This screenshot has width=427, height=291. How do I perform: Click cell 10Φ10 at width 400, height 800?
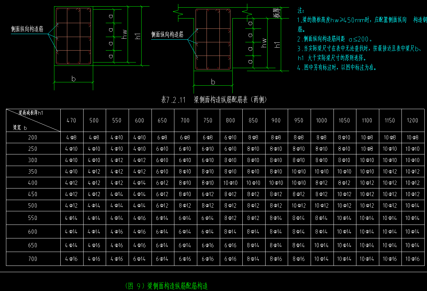point(230,183)
